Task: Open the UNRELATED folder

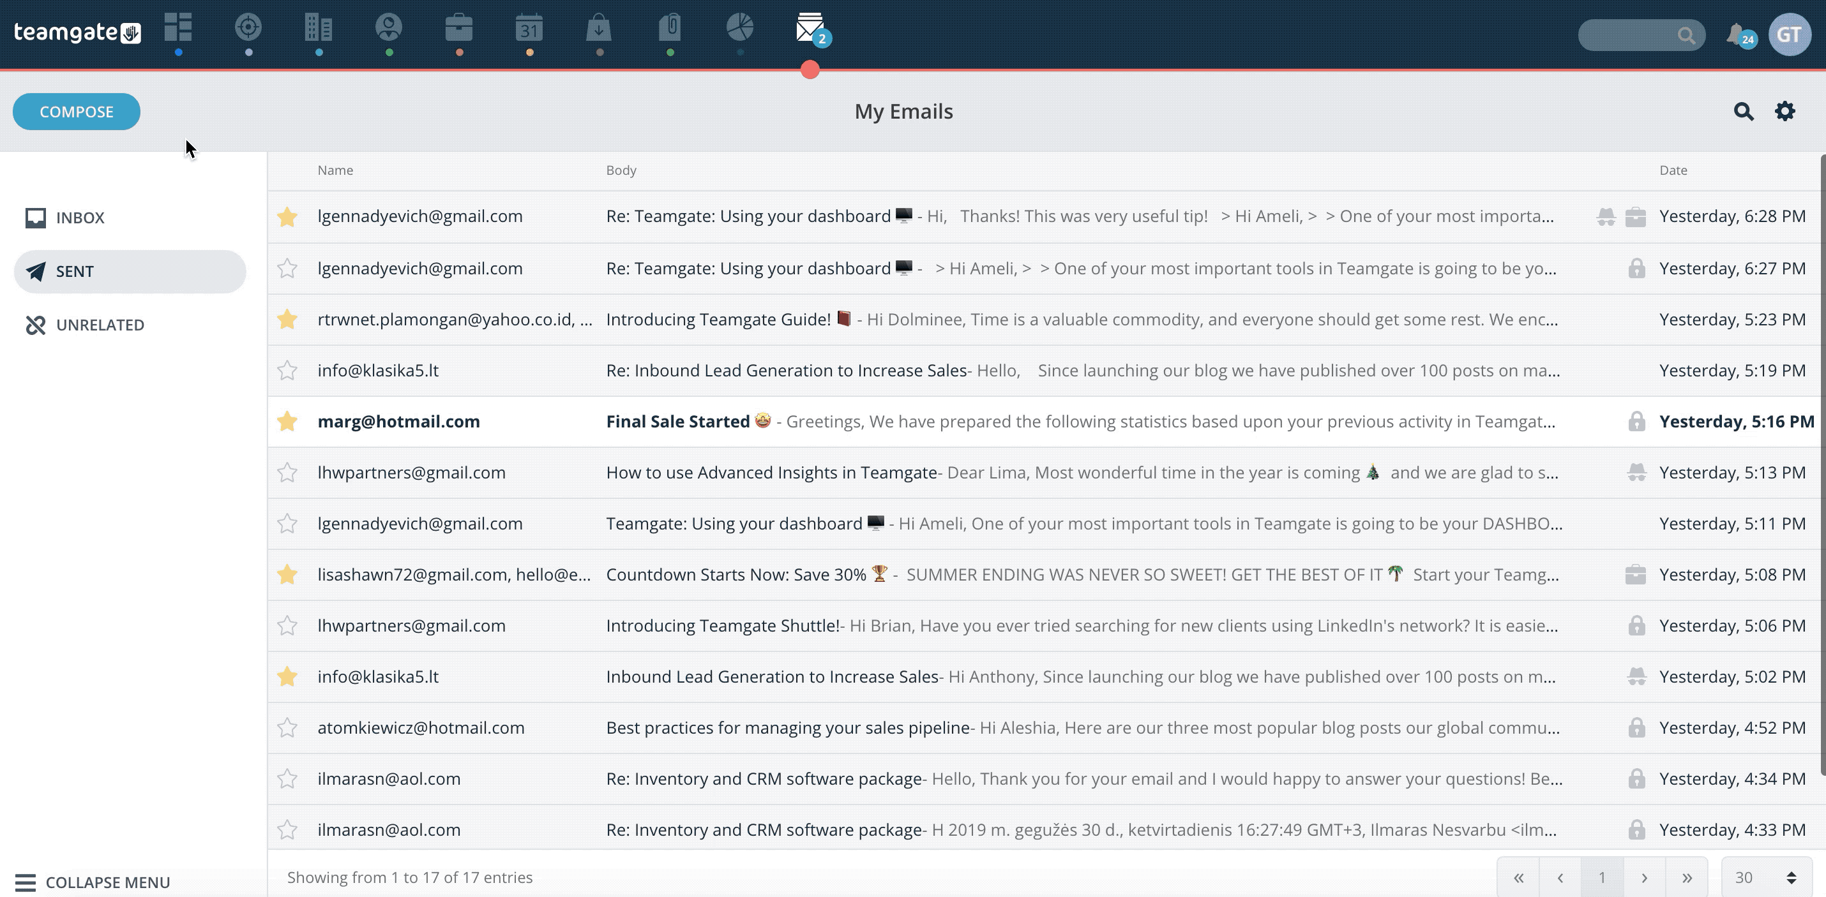Action: click(x=130, y=325)
